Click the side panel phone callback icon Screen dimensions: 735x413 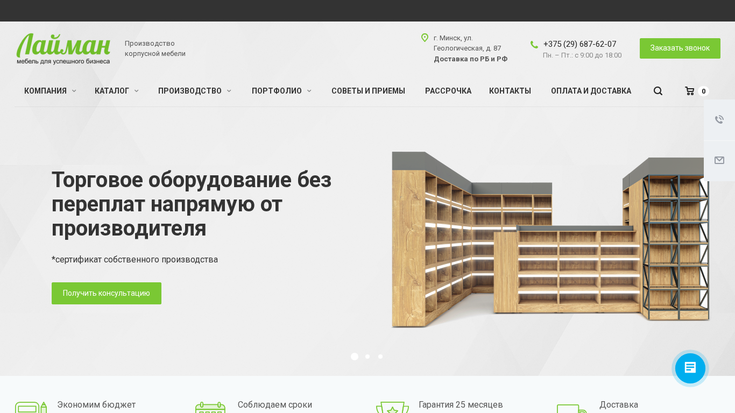tap(719, 119)
